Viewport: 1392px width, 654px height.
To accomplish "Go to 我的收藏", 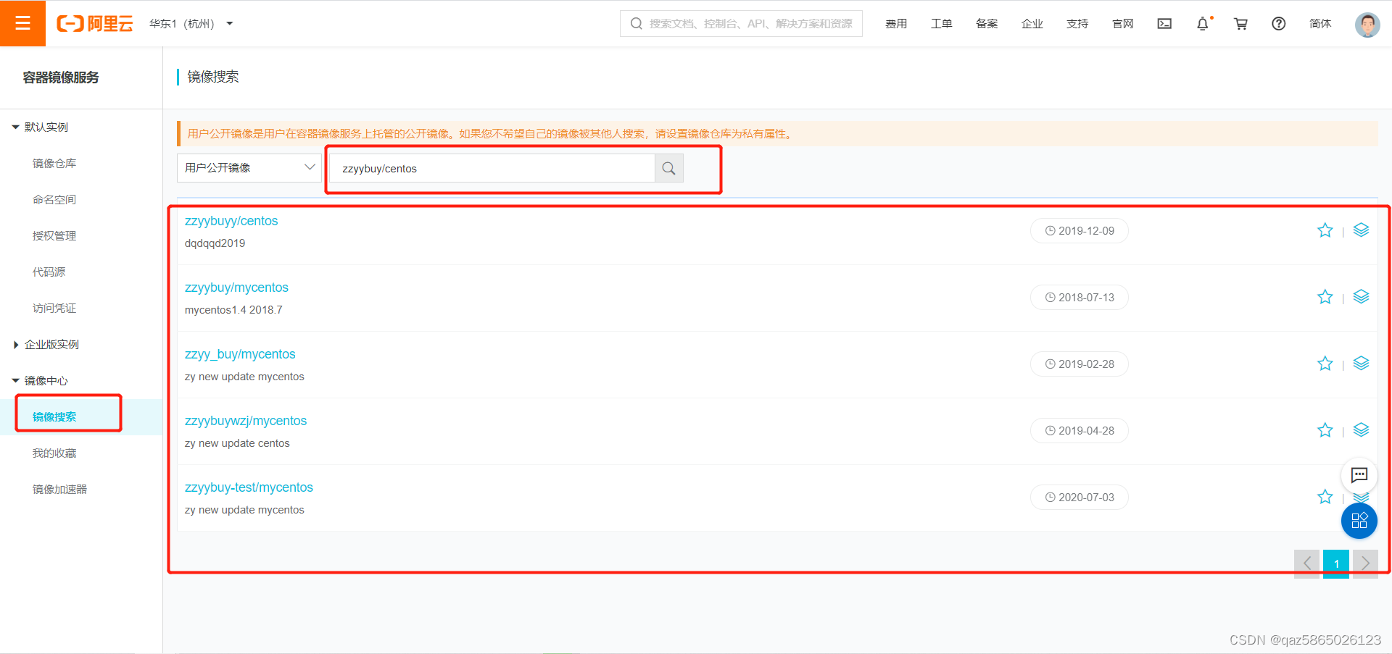I will pos(54,453).
